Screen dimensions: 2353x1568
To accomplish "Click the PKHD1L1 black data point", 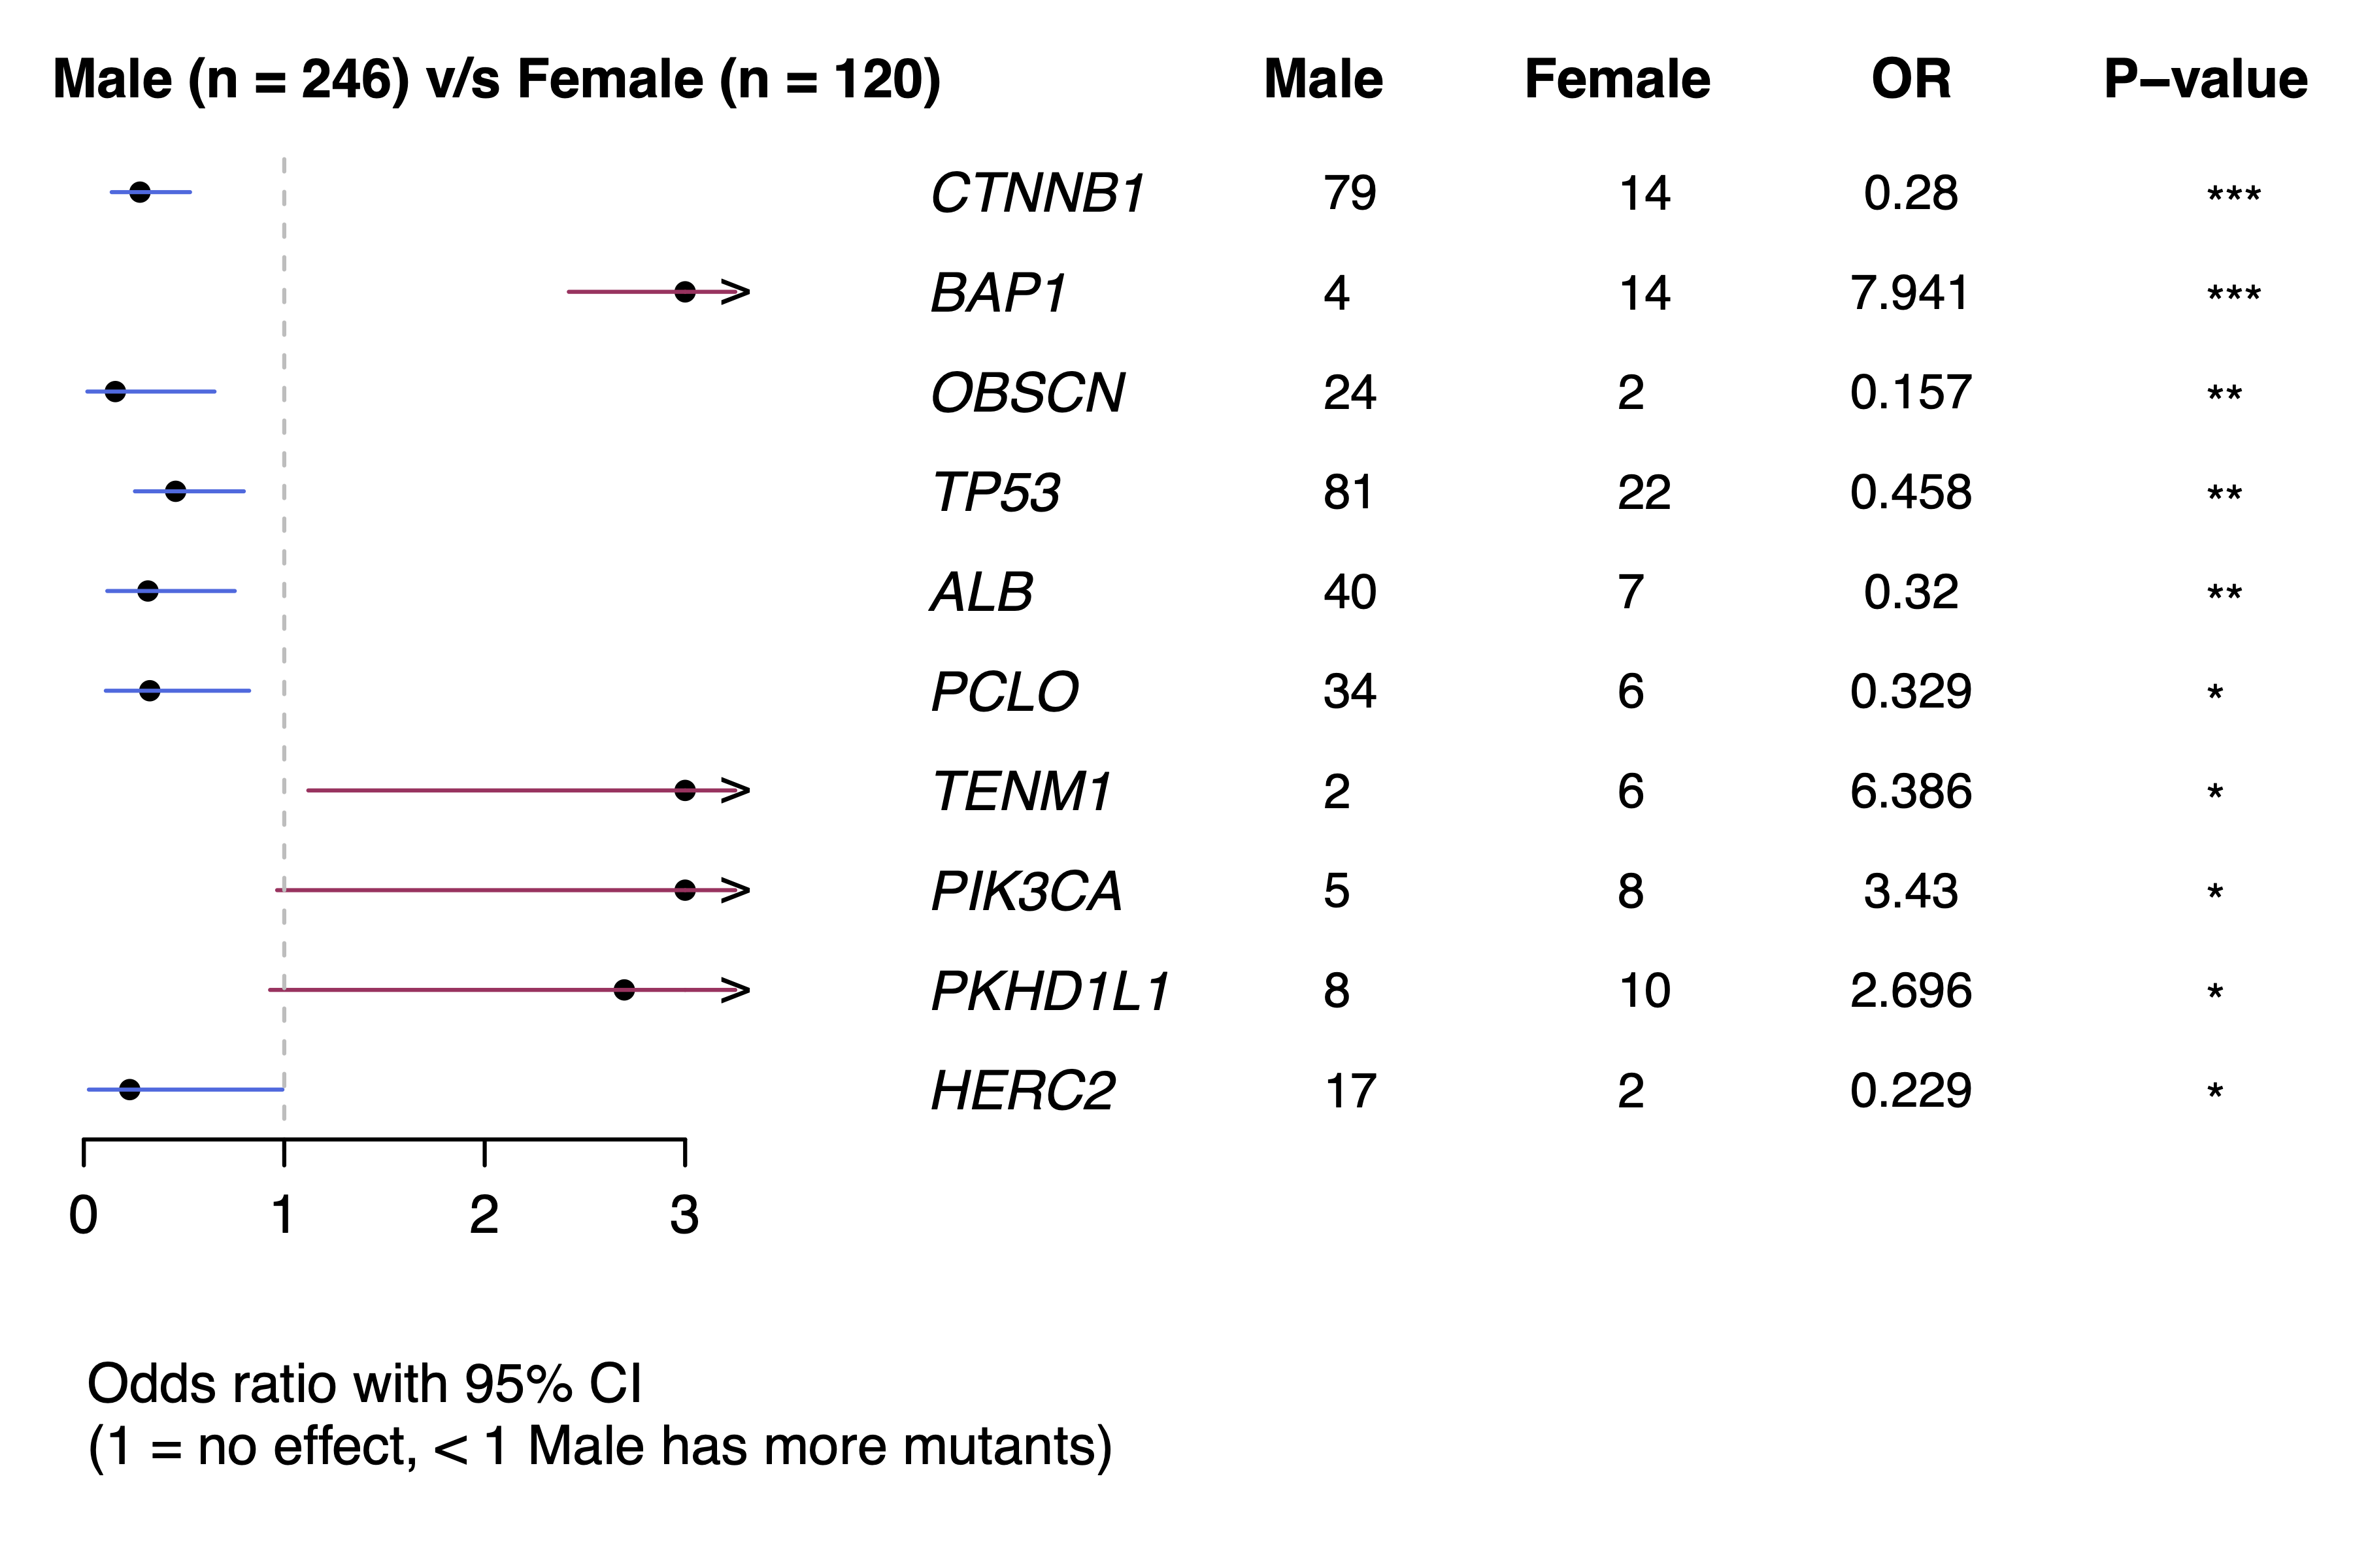I will tap(624, 990).
